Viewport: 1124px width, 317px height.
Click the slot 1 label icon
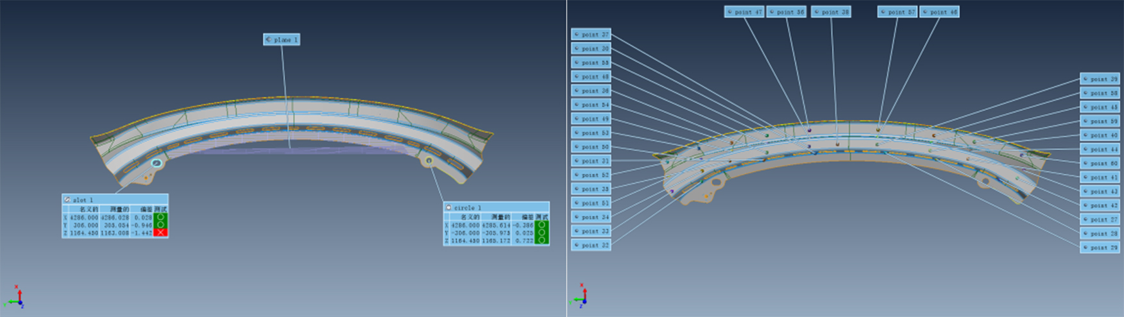pyautogui.click(x=67, y=200)
